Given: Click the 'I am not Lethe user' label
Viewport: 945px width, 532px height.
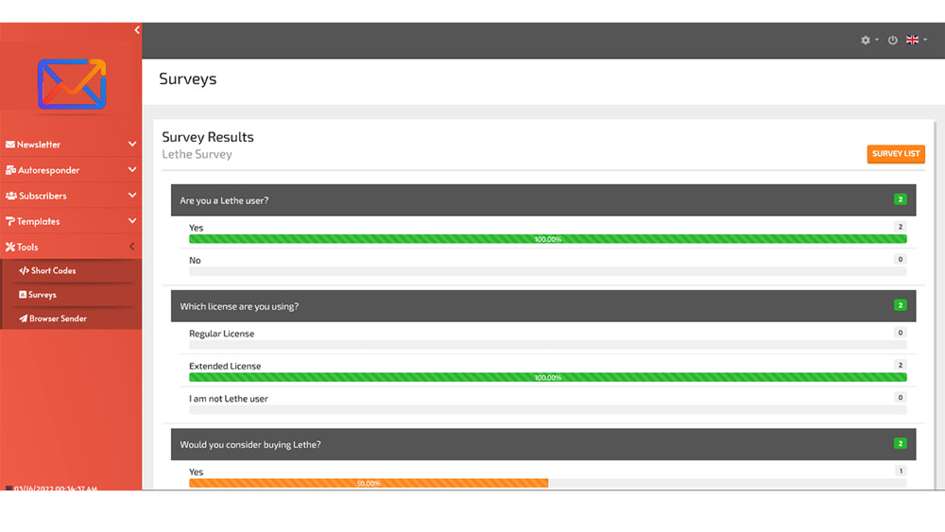Looking at the screenshot, I should (x=229, y=399).
